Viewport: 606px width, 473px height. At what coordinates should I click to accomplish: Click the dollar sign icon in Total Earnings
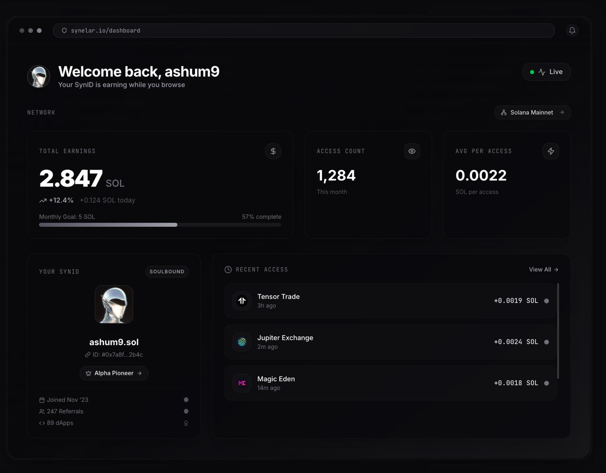[273, 151]
